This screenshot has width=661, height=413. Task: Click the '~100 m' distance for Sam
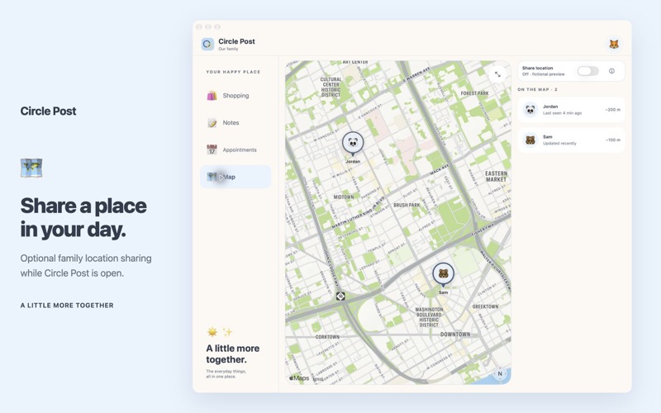coord(612,140)
